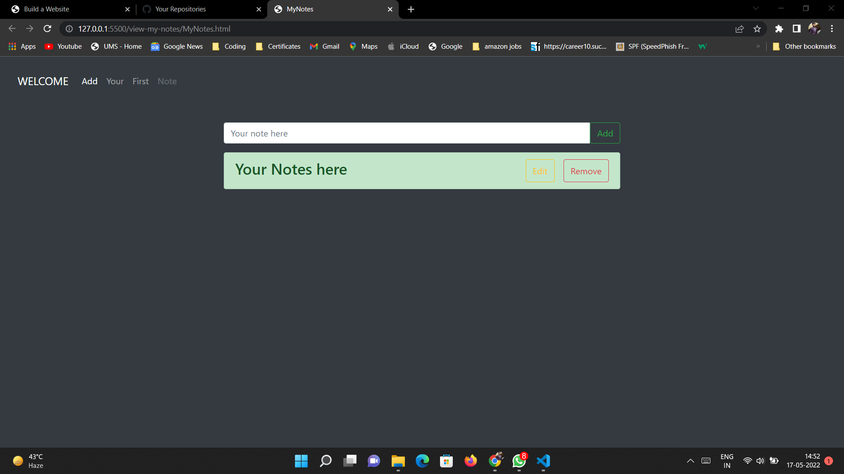Open Visual Studio Code from taskbar
This screenshot has width=844, height=474.
tap(543, 461)
